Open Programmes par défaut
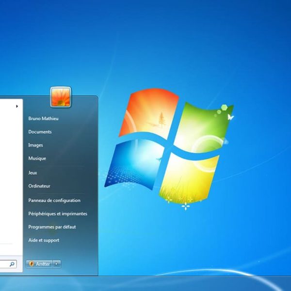 point(52,227)
